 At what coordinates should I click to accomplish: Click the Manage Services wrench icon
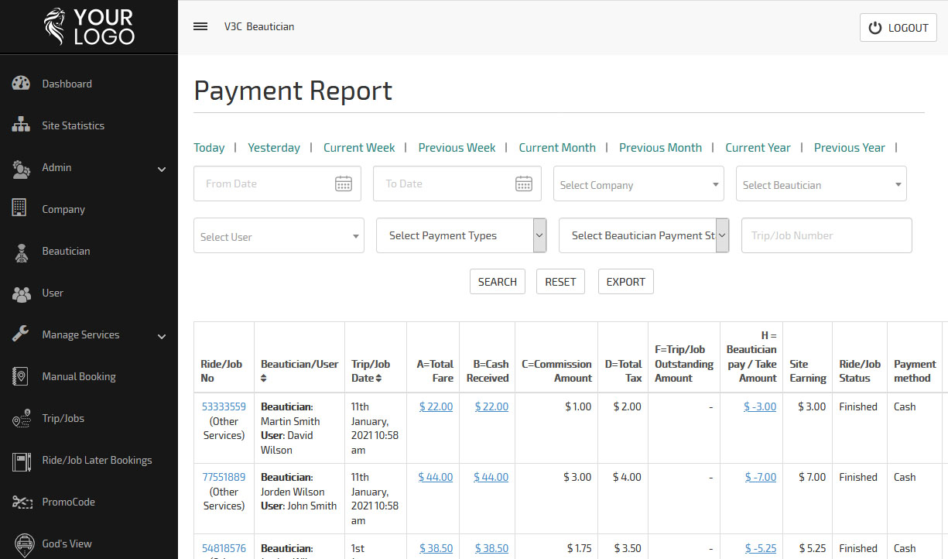(x=21, y=334)
